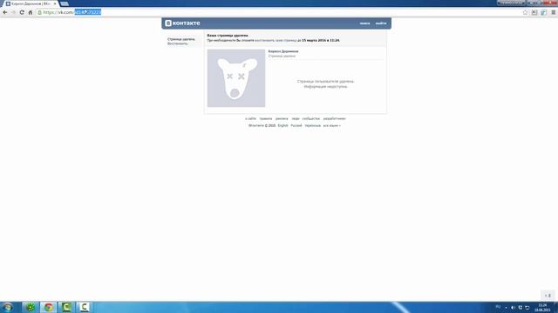Screen dimensions: 558x313
Task: Open the поиск link in VK header
Action: (364, 23)
